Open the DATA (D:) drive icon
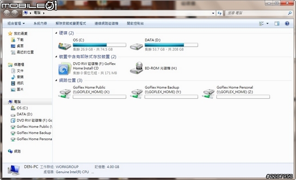This screenshot has width=296, height=180. 136,46
